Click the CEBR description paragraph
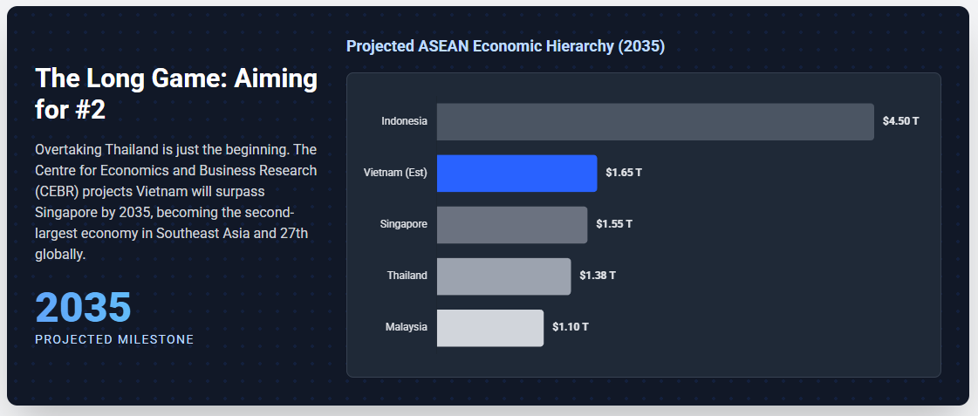 (x=176, y=201)
